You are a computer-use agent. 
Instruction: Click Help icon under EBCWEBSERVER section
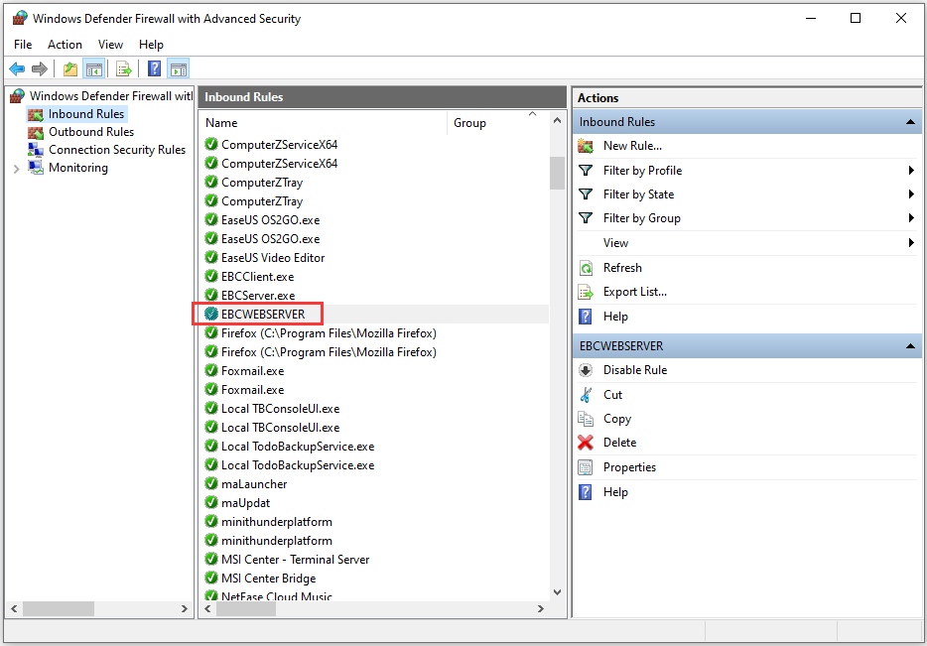tap(586, 492)
